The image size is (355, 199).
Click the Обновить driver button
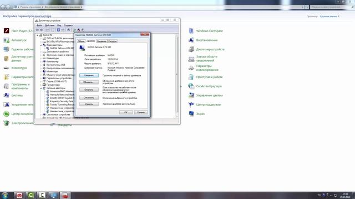coord(89,82)
